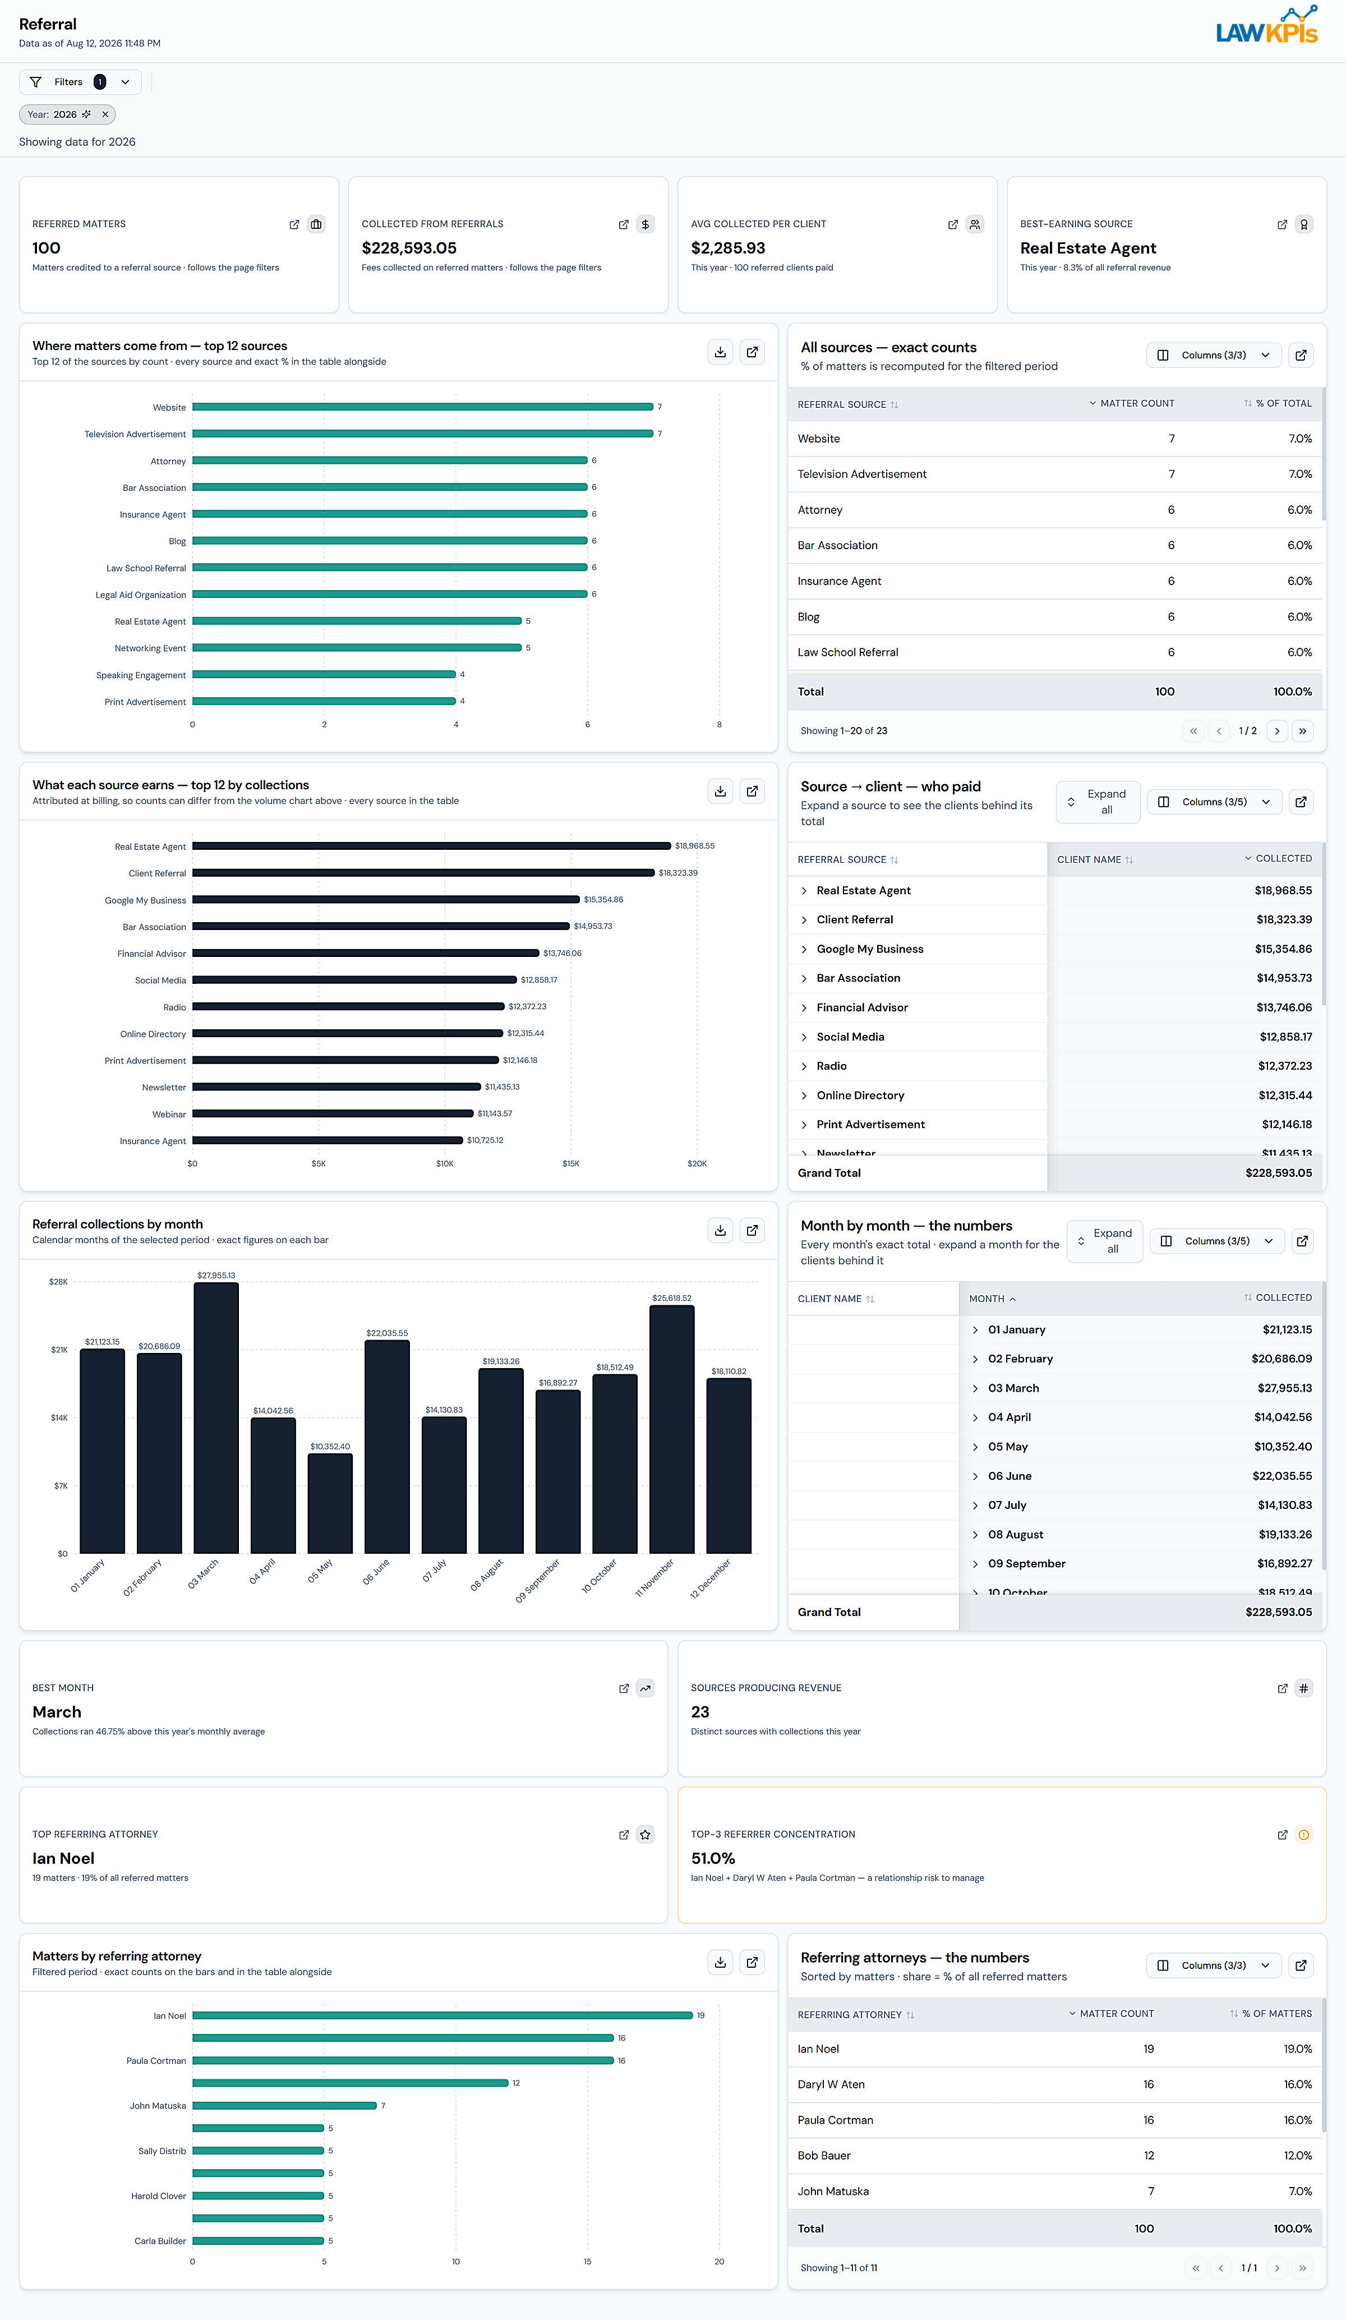Viewport: 1346px width, 2320px height.
Task: Open Columns (3/3) dropdown in All sources table
Action: (1214, 356)
